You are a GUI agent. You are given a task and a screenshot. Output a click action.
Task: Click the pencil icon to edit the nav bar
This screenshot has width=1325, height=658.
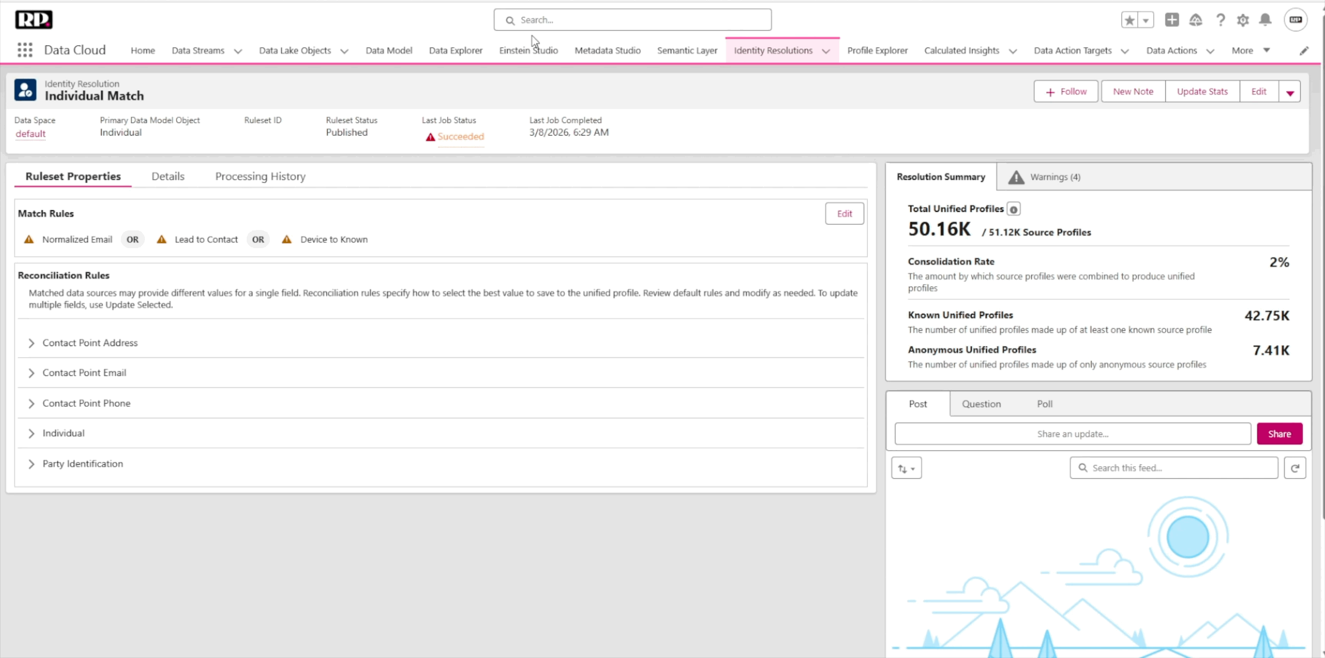[x=1304, y=50]
